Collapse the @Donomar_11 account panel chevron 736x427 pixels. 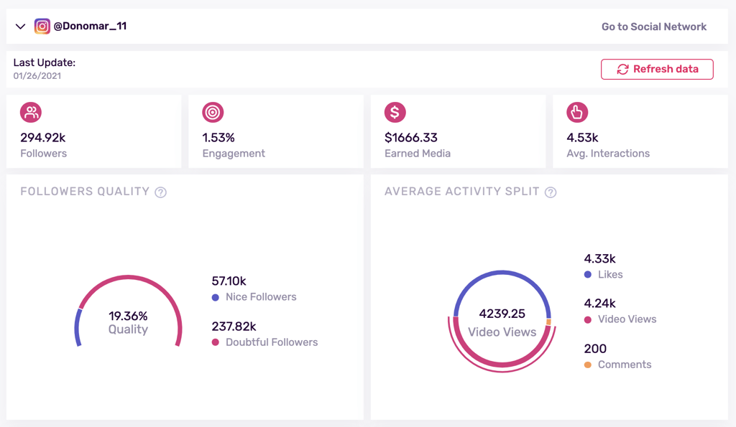20,26
